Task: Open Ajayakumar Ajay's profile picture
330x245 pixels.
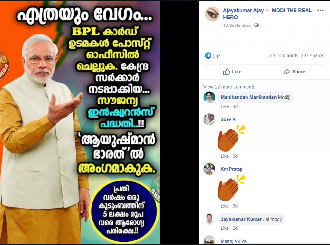Action: [212, 14]
